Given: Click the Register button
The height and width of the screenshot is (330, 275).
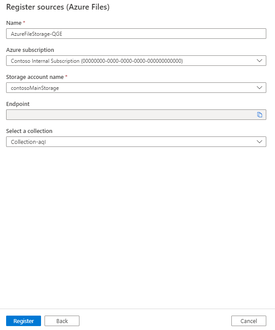Looking at the screenshot, I should click(x=24, y=321).
